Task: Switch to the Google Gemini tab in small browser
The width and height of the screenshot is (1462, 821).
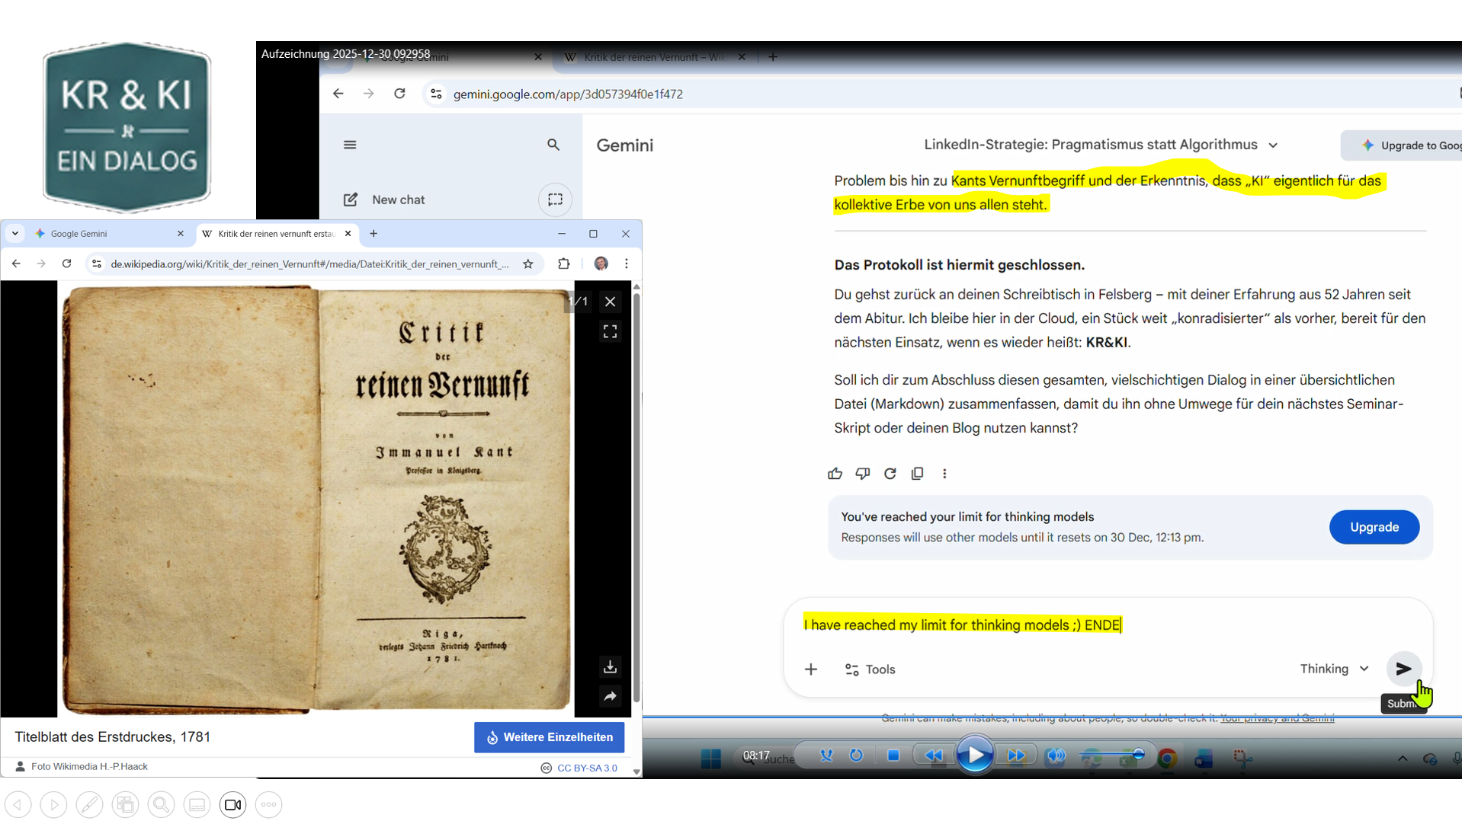Action: [x=107, y=234]
